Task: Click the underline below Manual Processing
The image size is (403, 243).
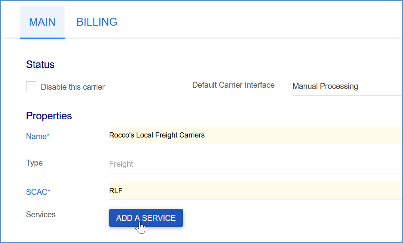Action: coord(347,96)
